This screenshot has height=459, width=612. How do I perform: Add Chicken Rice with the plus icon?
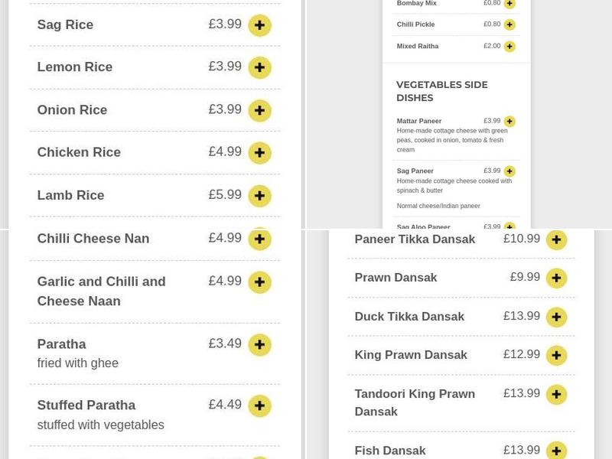tap(259, 153)
